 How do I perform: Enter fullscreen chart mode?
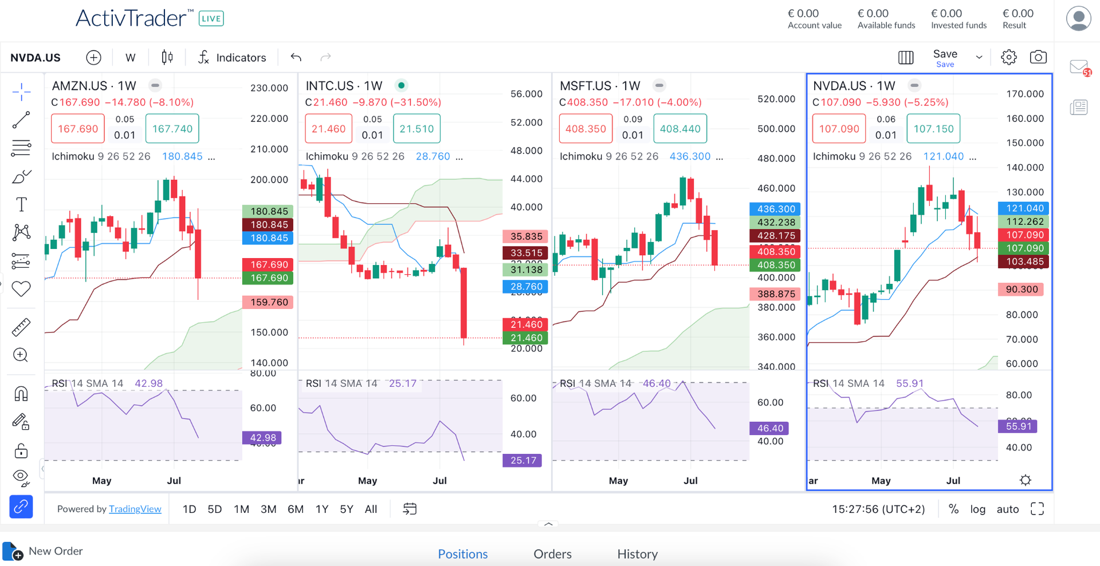[x=1038, y=509]
